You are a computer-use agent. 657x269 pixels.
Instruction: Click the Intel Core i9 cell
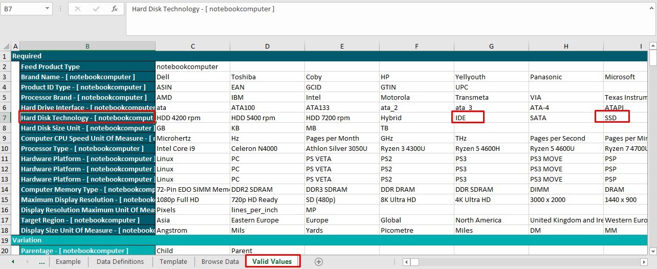click(x=192, y=148)
